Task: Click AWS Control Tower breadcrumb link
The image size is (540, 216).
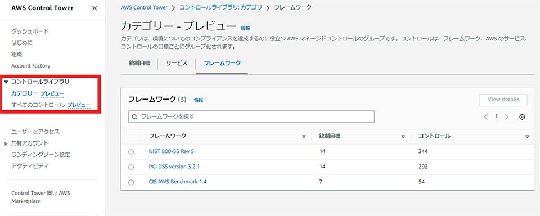Action: tap(144, 7)
